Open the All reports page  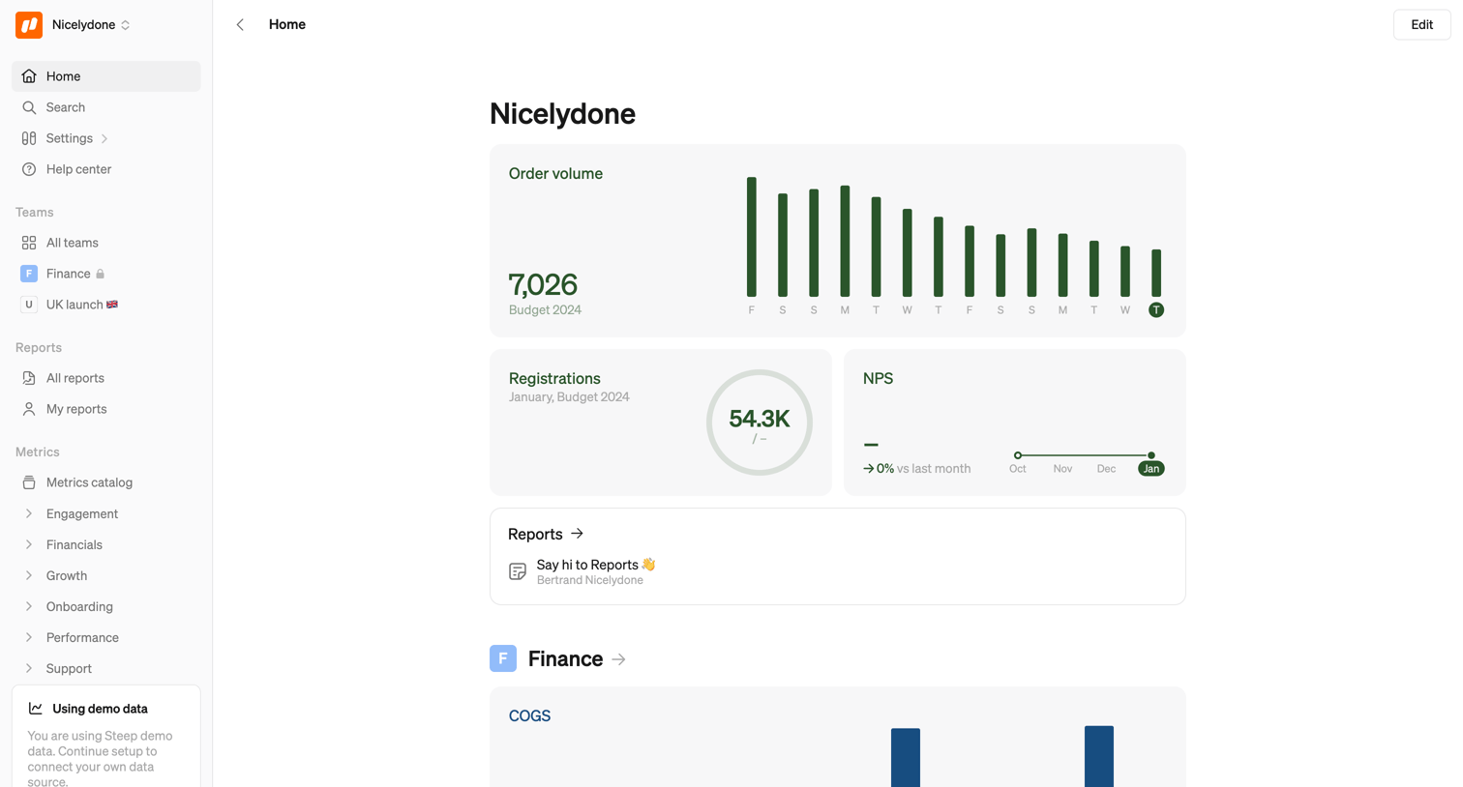pos(105,378)
